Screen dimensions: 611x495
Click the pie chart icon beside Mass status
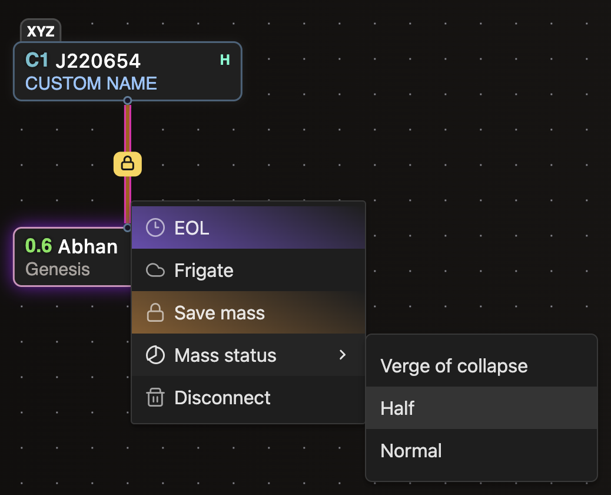155,355
